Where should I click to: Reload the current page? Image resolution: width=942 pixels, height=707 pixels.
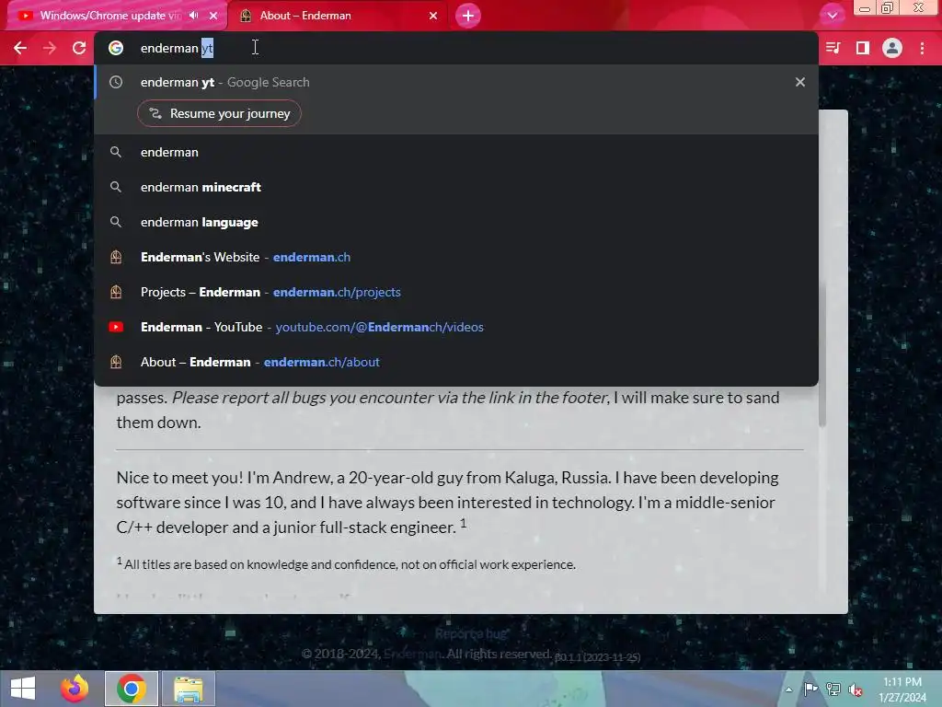(79, 48)
